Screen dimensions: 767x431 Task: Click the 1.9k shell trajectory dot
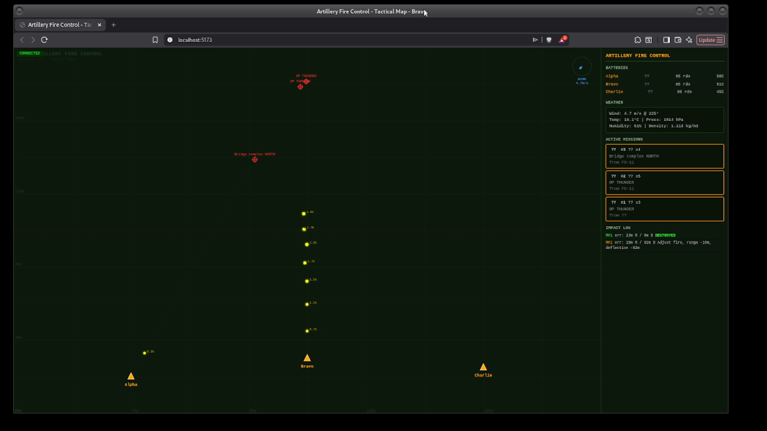pyautogui.click(x=303, y=213)
